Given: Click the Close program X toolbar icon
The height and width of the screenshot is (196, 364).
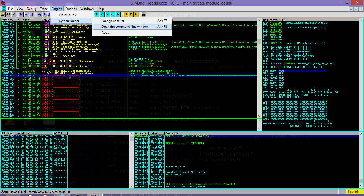Looking at the screenshot, I should tap(14, 14).
